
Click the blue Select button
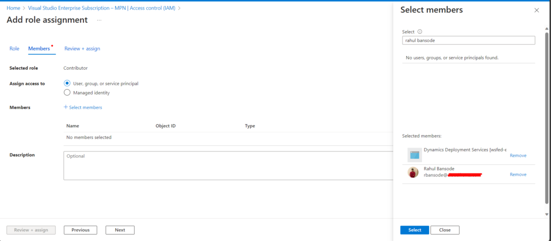click(x=415, y=230)
